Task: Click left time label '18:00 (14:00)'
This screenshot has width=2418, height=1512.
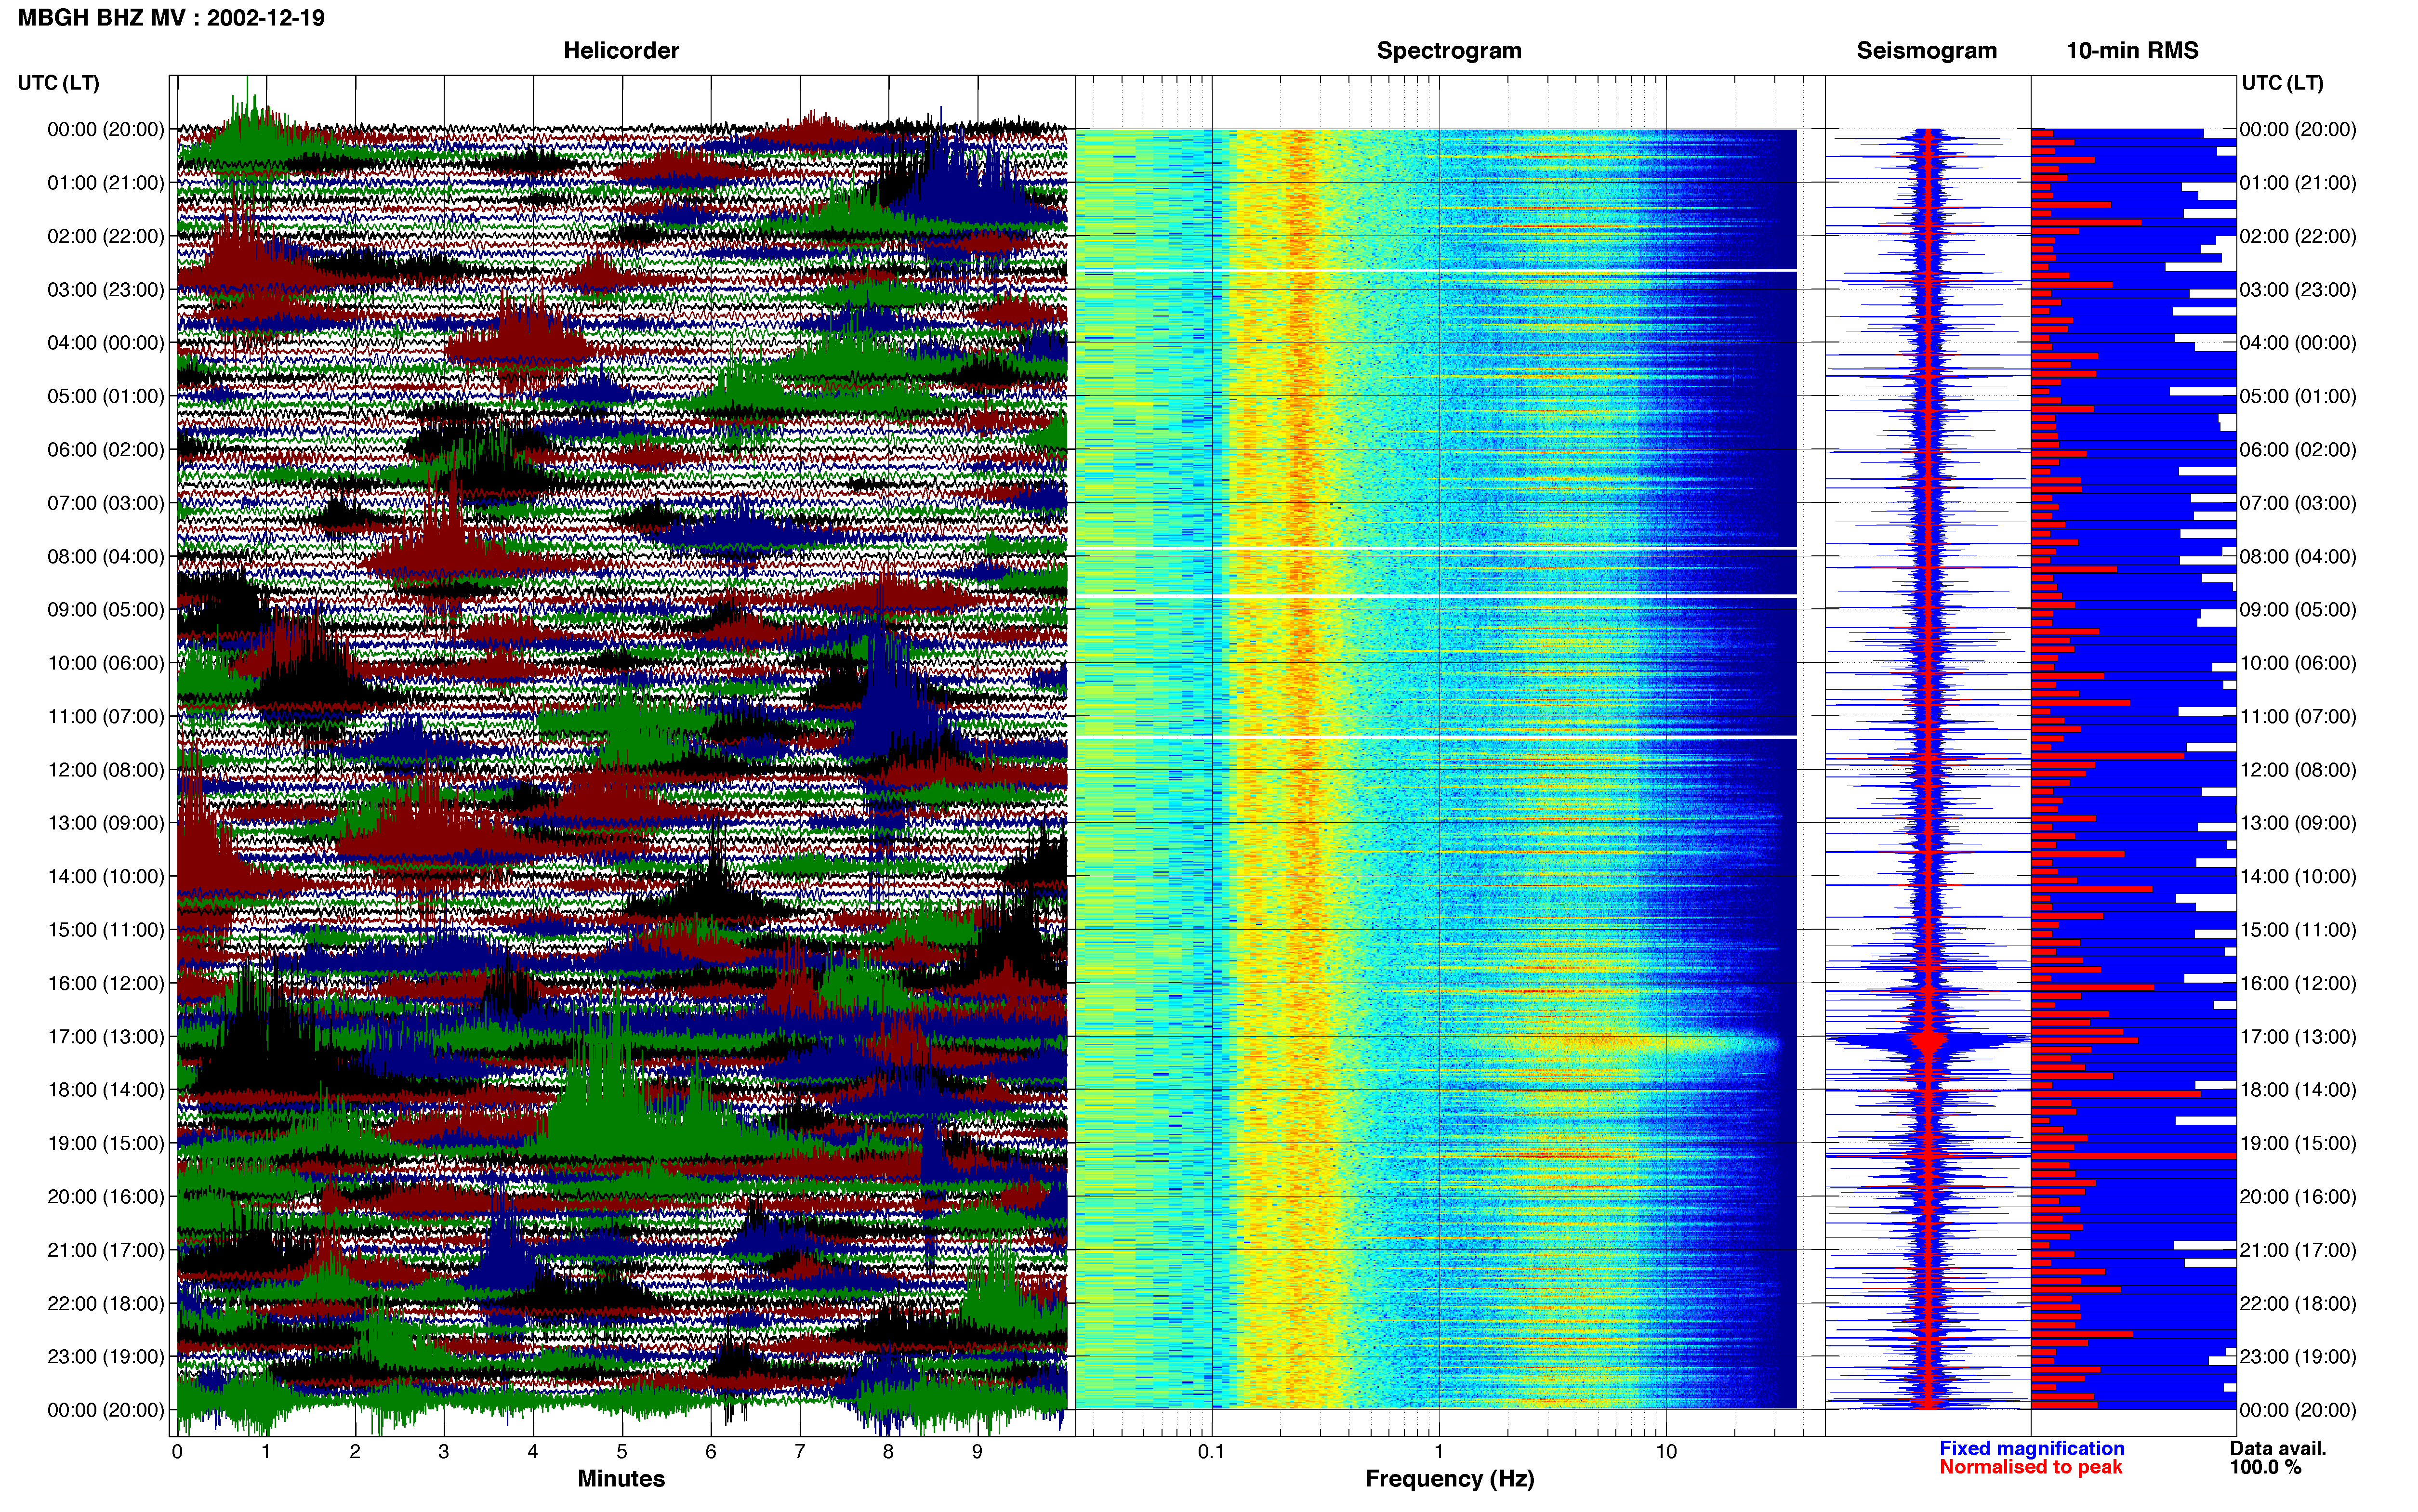Action: 106,1090
